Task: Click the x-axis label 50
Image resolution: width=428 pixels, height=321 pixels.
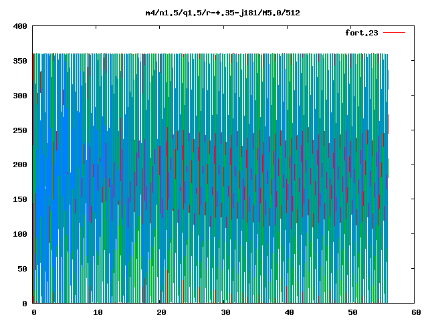Action: (352, 312)
